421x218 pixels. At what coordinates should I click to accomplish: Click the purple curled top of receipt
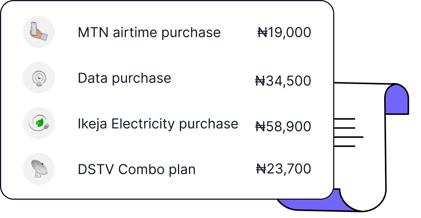click(x=396, y=100)
